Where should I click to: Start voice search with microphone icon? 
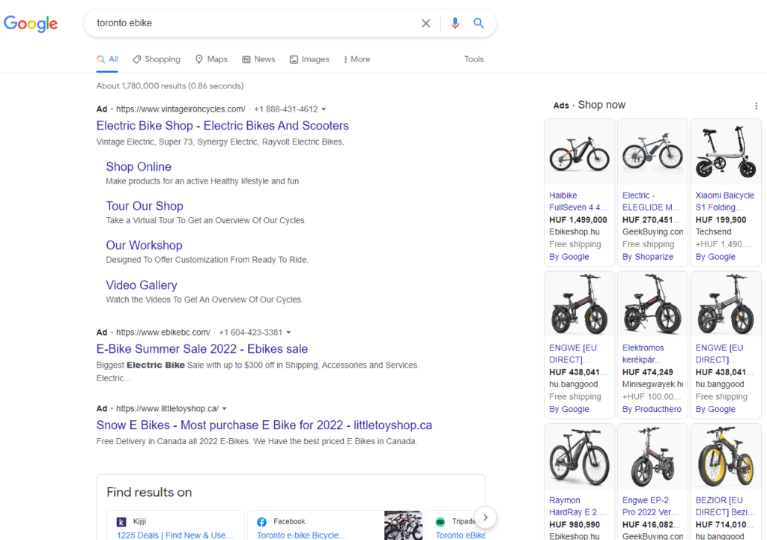tap(455, 23)
